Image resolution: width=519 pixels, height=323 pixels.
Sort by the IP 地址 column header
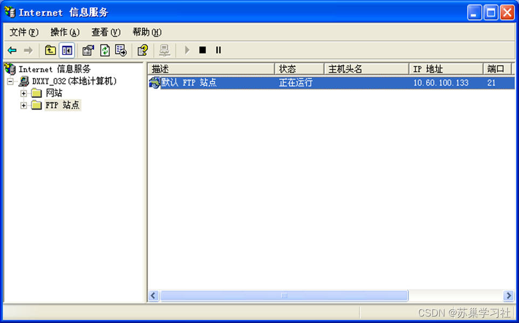click(446, 69)
